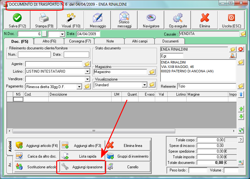The width and height of the screenshot is (250, 179).
Task: Print using Stampa (F9)
Action: 44,20
